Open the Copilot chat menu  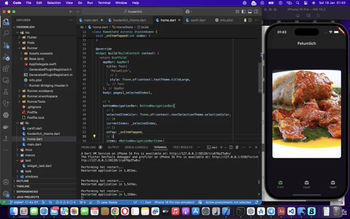point(189,12)
